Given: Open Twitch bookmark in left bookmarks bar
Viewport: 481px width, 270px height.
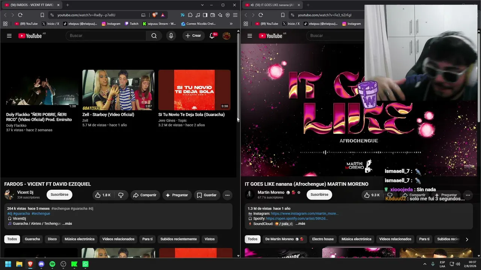Looking at the screenshot, I should click(131, 24).
